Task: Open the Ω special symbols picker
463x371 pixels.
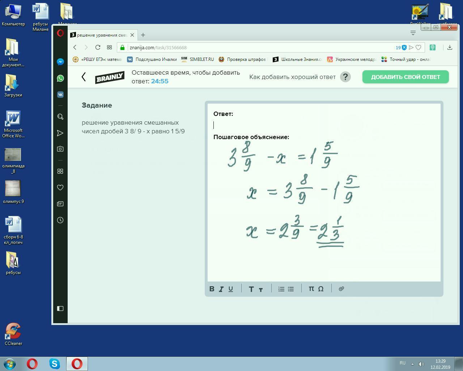Action: click(321, 289)
